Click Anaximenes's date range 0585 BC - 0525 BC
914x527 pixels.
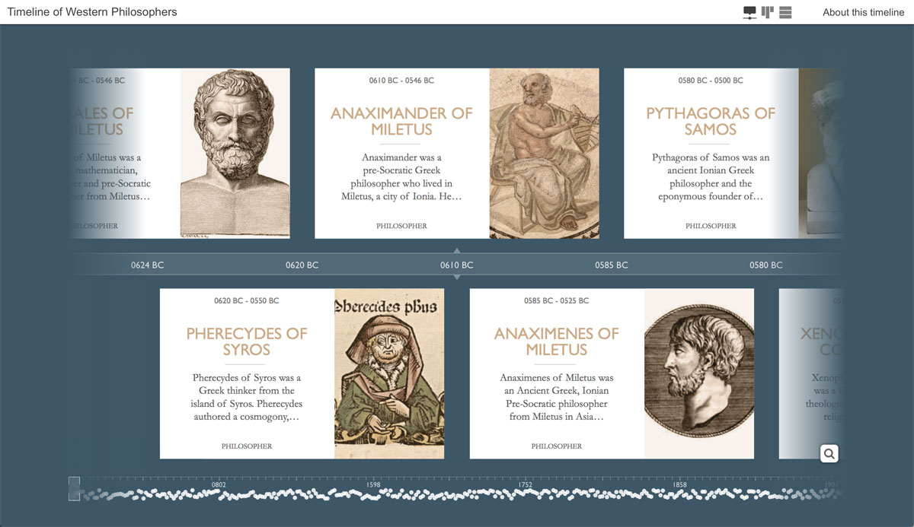[557, 301]
